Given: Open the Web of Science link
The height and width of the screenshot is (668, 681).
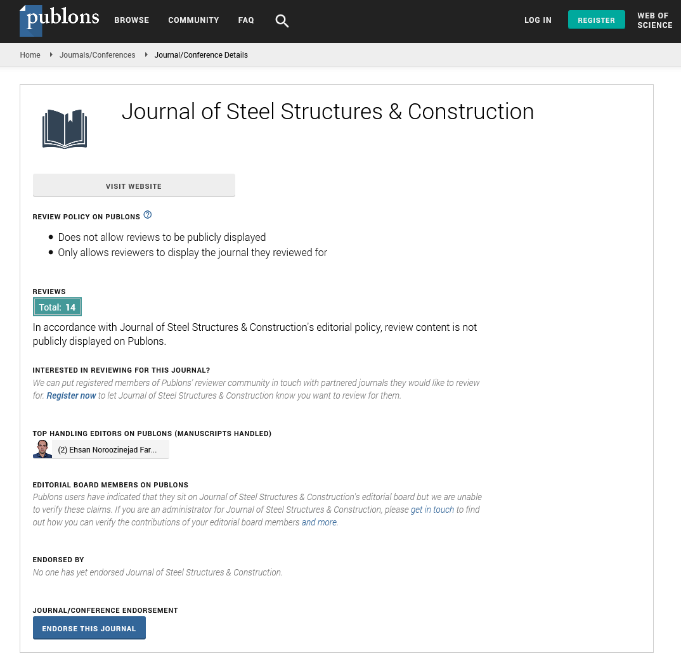Looking at the screenshot, I should (x=654, y=20).
